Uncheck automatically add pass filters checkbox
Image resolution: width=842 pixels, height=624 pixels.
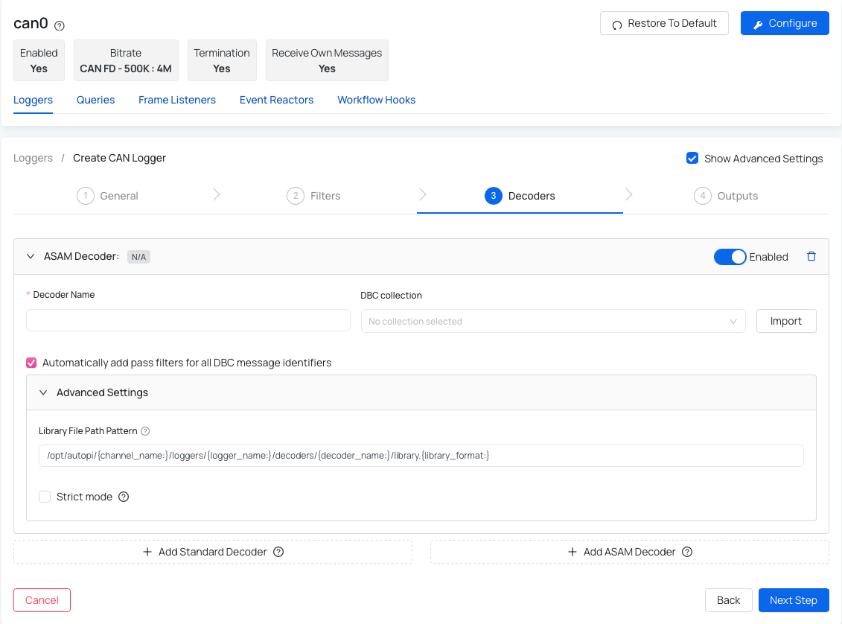tap(31, 363)
